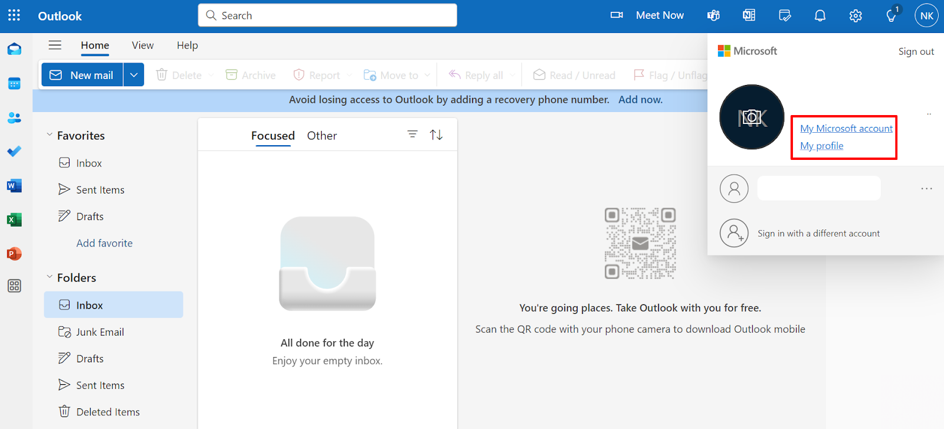
Task: Open My Day icon in header
Action: 785,16
